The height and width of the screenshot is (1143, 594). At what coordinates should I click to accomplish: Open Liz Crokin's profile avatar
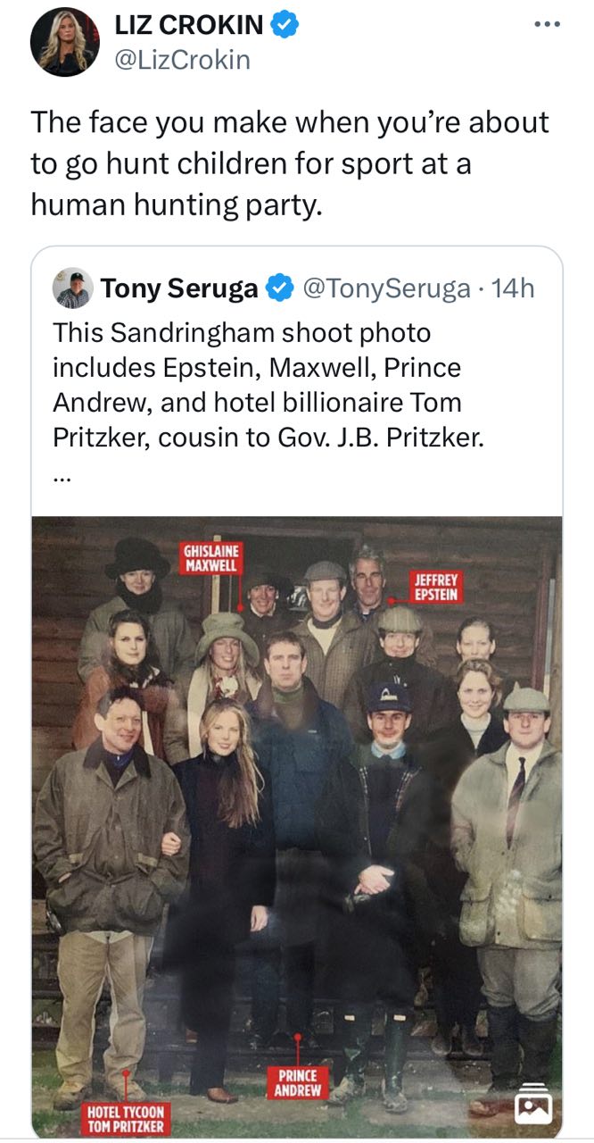coord(64,41)
